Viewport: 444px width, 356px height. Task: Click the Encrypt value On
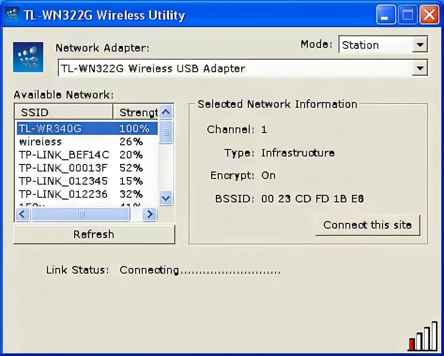(268, 176)
